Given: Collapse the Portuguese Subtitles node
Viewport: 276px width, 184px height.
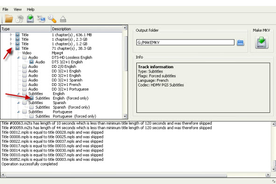Looking at the screenshot, I should point(18,112).
